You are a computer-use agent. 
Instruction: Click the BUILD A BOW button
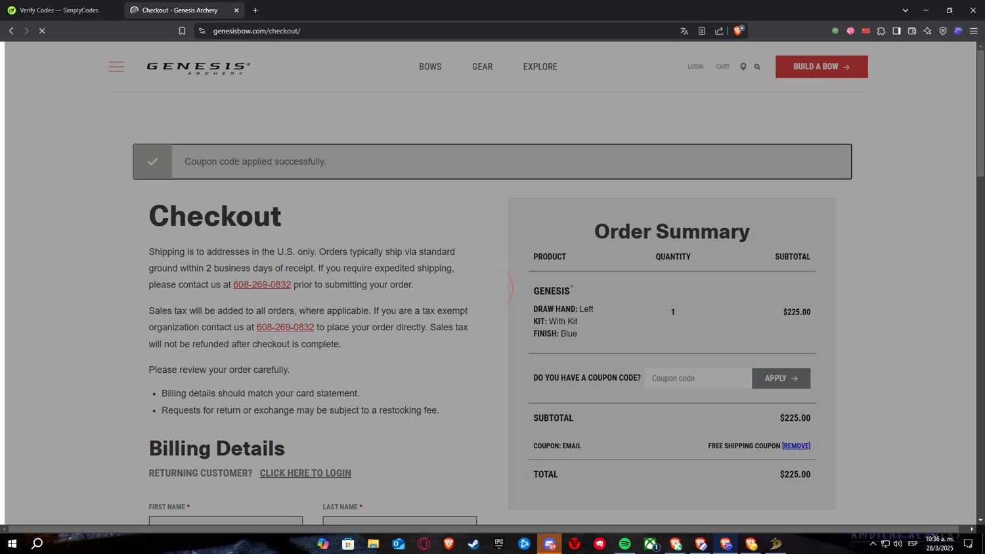coord(821,67)
